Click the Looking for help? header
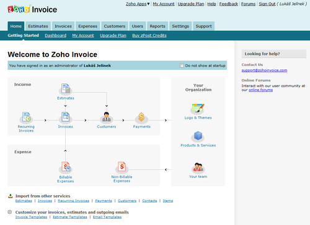The width and height of the screenshot is (310, 225). point(274,54)
